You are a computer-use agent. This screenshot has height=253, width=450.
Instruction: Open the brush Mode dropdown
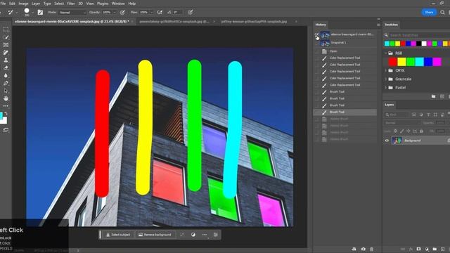pos(72,13)
